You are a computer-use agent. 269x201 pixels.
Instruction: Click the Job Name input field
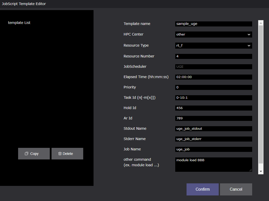click(x=213, y=149)
